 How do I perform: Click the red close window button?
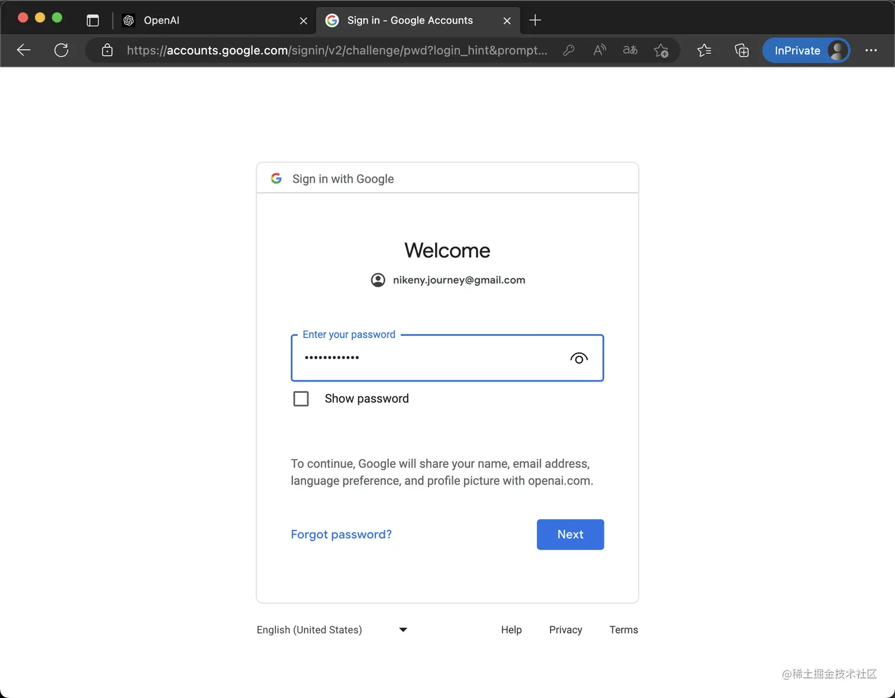point(23,18)
